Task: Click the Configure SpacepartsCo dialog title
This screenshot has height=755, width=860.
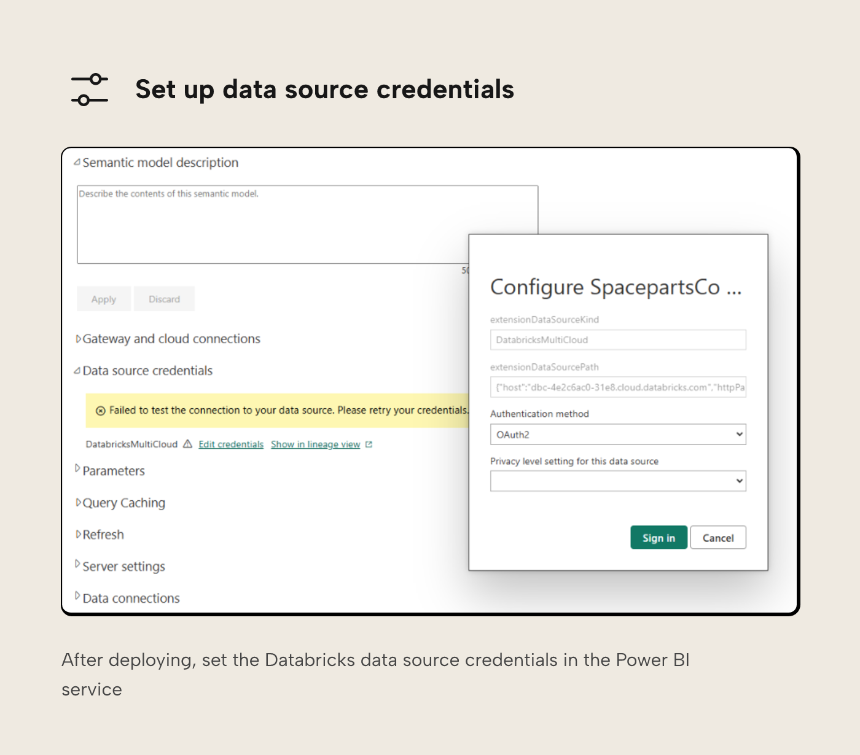Action: click(x=616, y=287)
